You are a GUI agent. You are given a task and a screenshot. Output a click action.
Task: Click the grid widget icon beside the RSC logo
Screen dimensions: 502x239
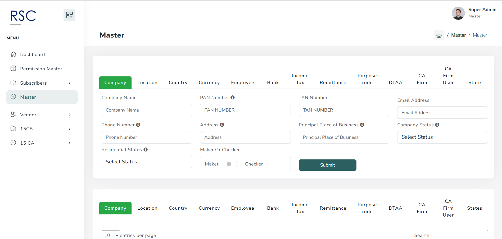(69, 15)
